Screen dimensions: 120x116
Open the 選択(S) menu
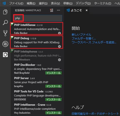coord(43,3)
